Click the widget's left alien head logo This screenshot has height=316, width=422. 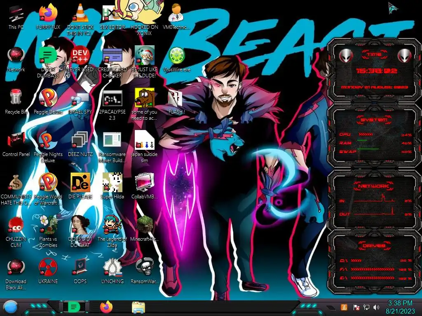[x=346, y=56]
